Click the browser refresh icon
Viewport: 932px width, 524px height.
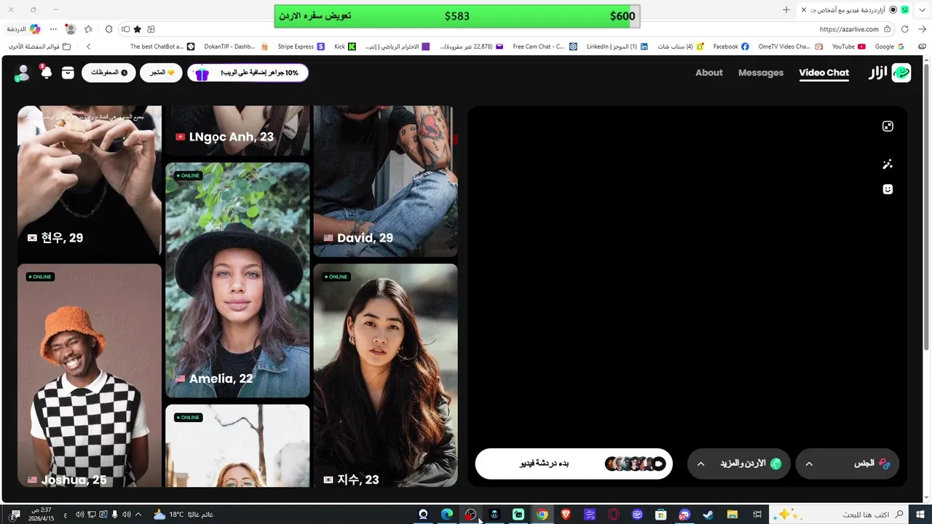click(905, 29)
